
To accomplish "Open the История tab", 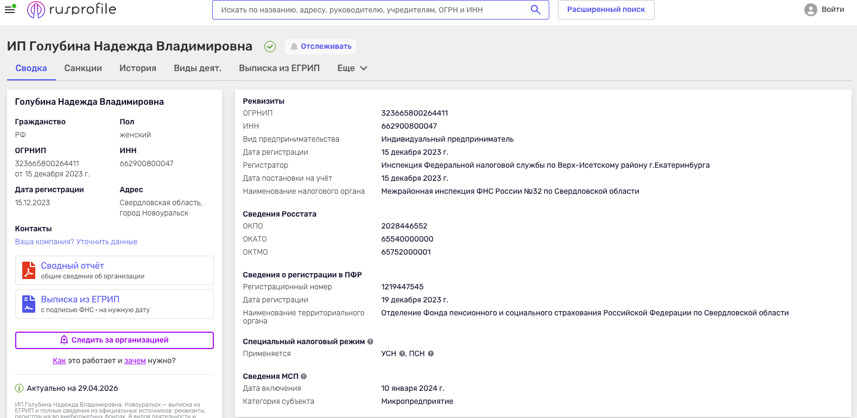I will point(138,68).
